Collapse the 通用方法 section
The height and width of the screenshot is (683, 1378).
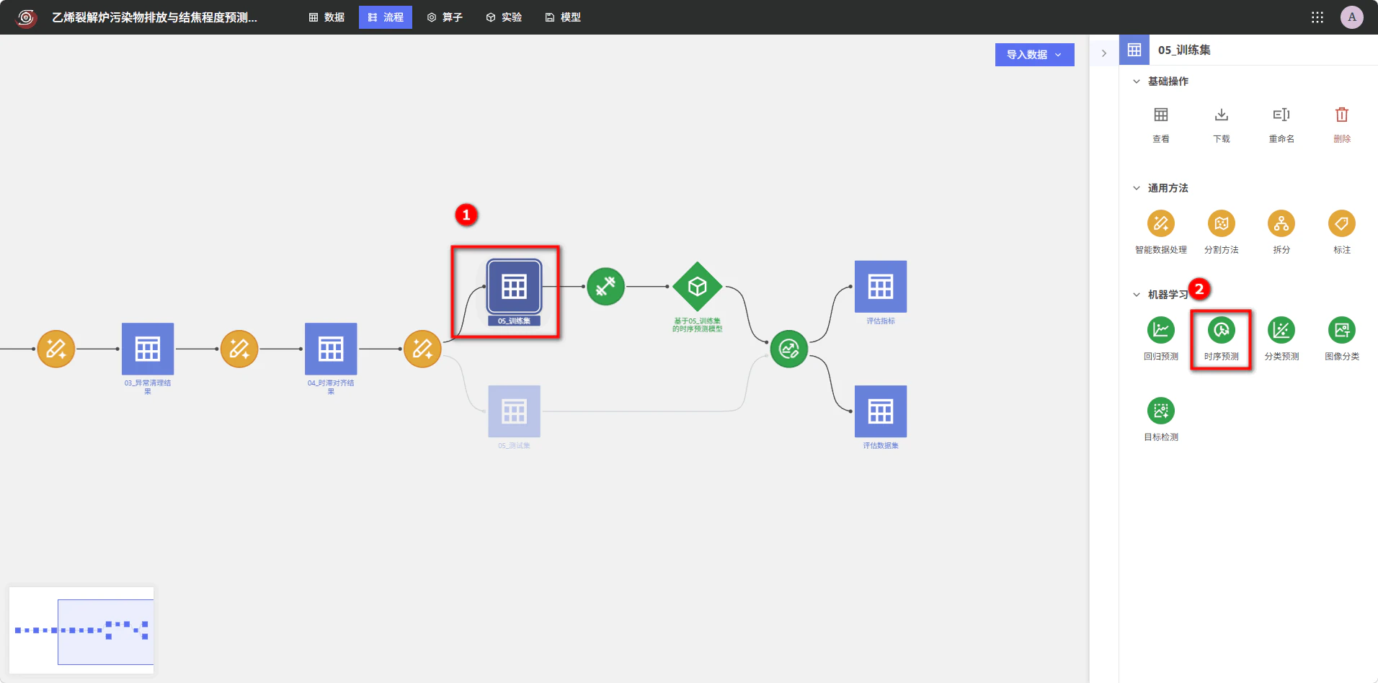[1137, 188]
